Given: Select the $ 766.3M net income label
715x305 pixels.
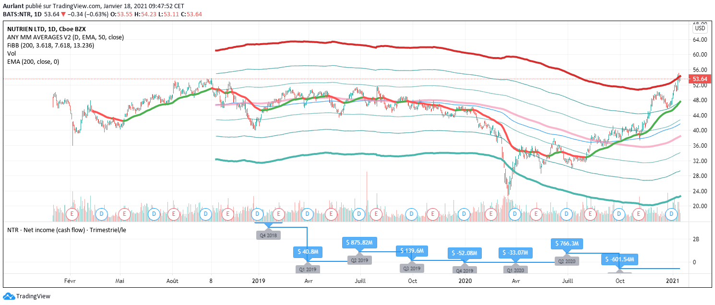Looking at the screenshot, I should (x=567, y=244).
